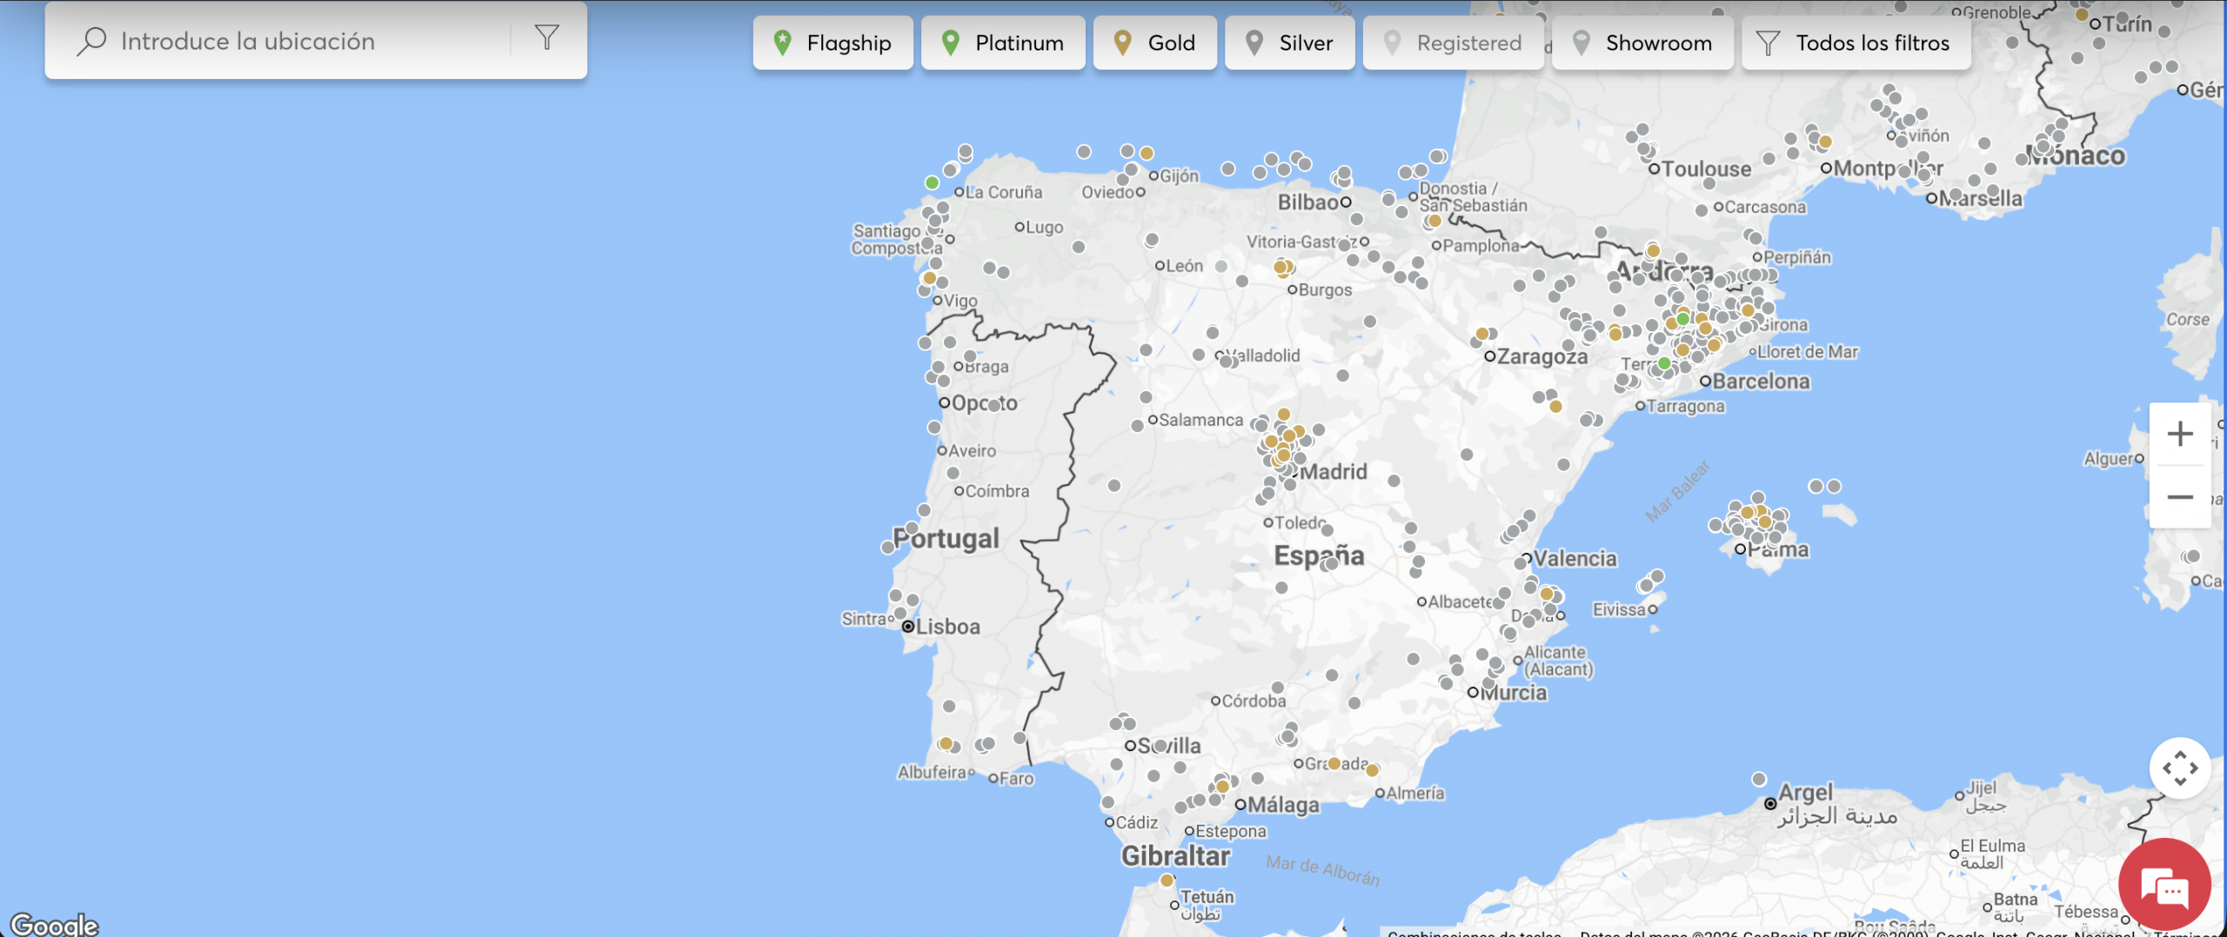Image resolution: width=2227 pixels, height=937 pixels.
Task: Open the red live chat bubble
Action: coord(2164,887)
